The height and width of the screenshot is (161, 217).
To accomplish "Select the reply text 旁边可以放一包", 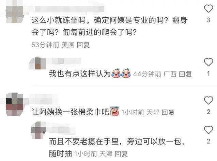I will click(154, 142).
